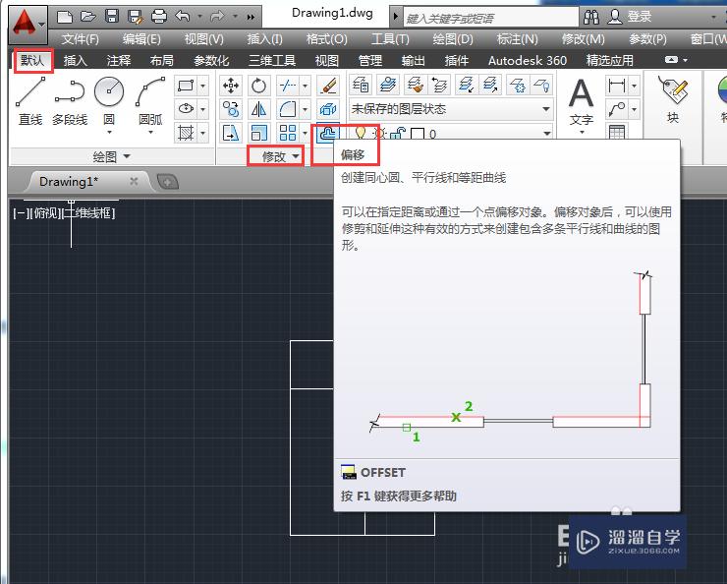Open the AutoCAD application menu logo
The width and height of the screenshot is (727, 584).
pos(28,24)
